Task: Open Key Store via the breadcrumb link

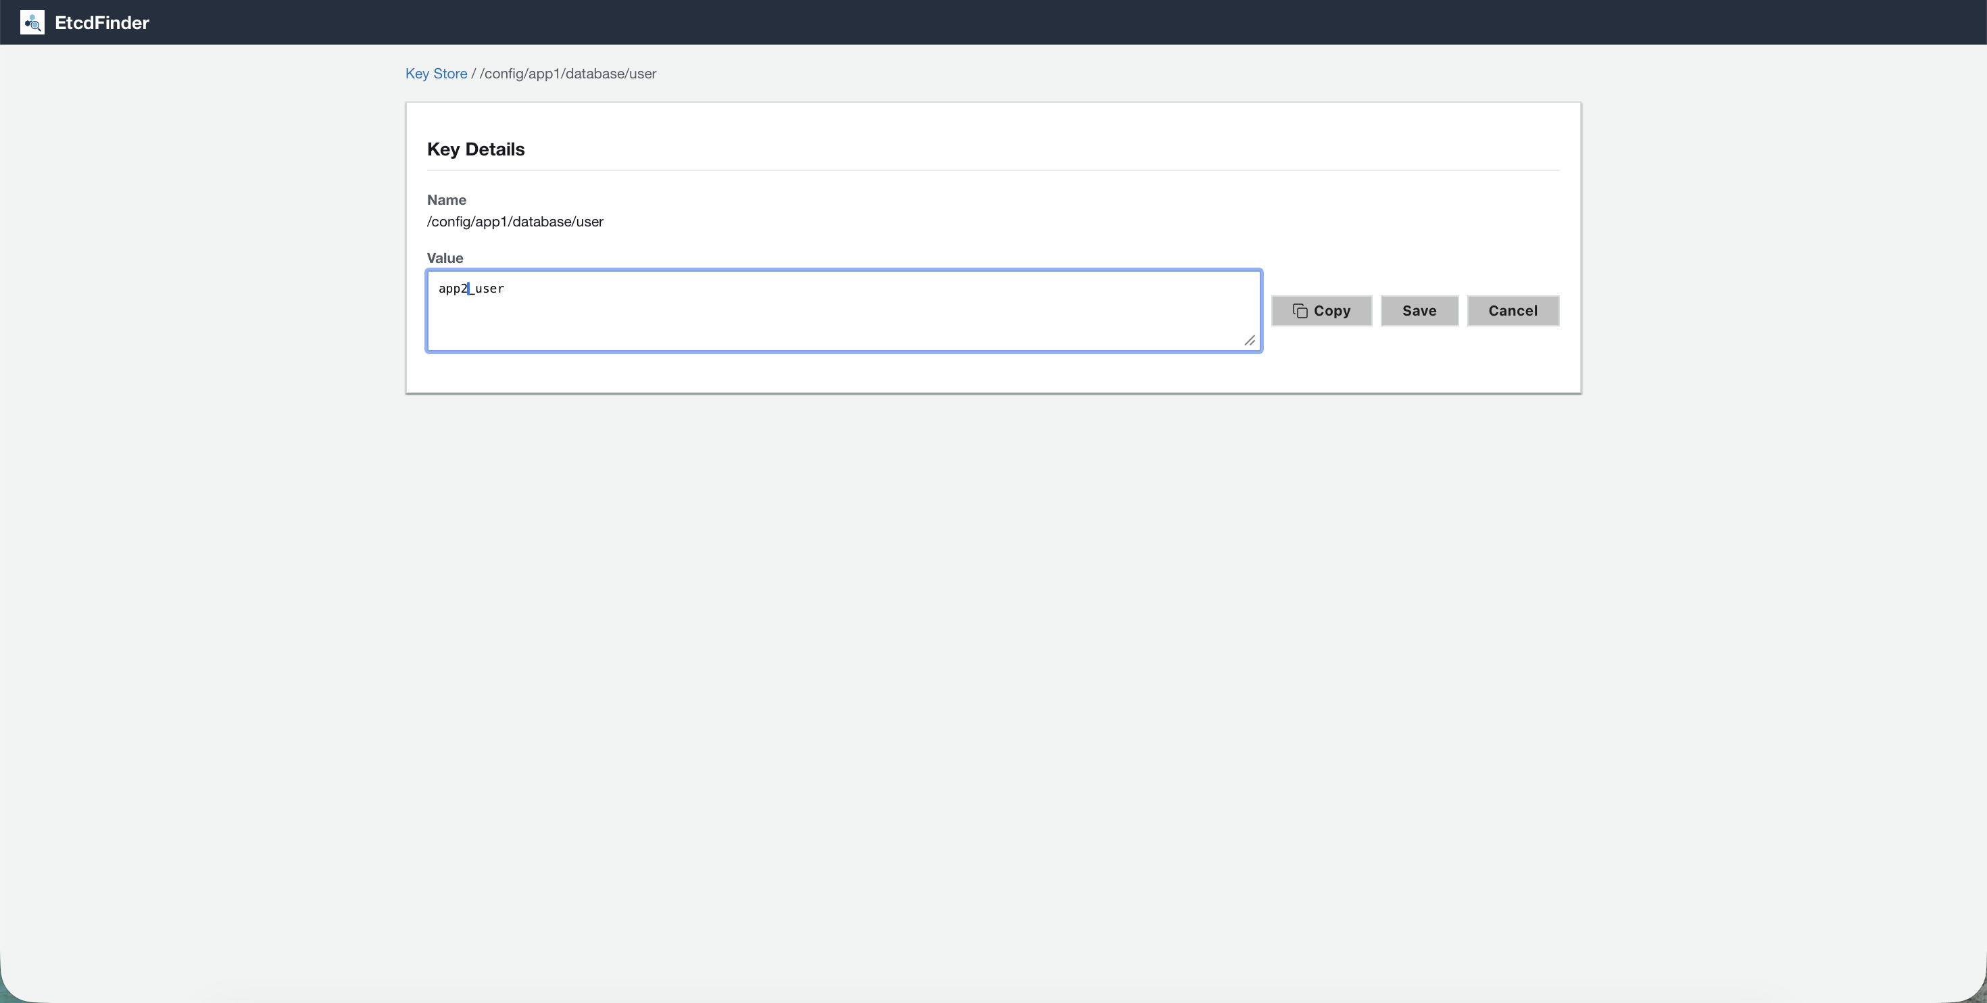Action: tap(436, 73)
